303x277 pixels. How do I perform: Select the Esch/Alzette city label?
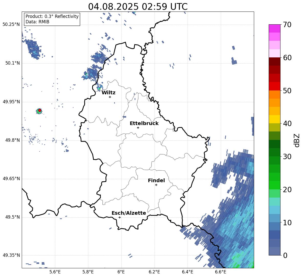(129, 213)
